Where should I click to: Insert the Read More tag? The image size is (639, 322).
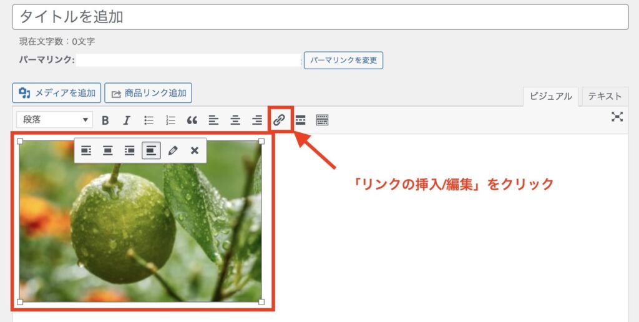pyautogui.click(x=300, y=120)
